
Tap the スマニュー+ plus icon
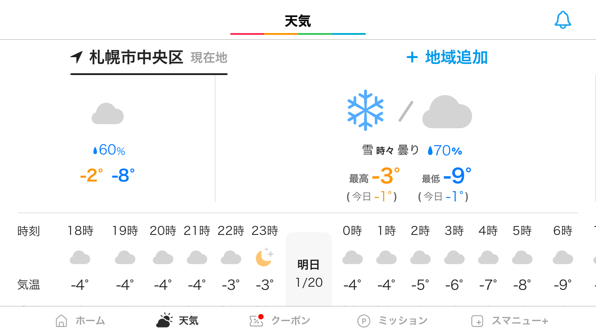(477, 321)
